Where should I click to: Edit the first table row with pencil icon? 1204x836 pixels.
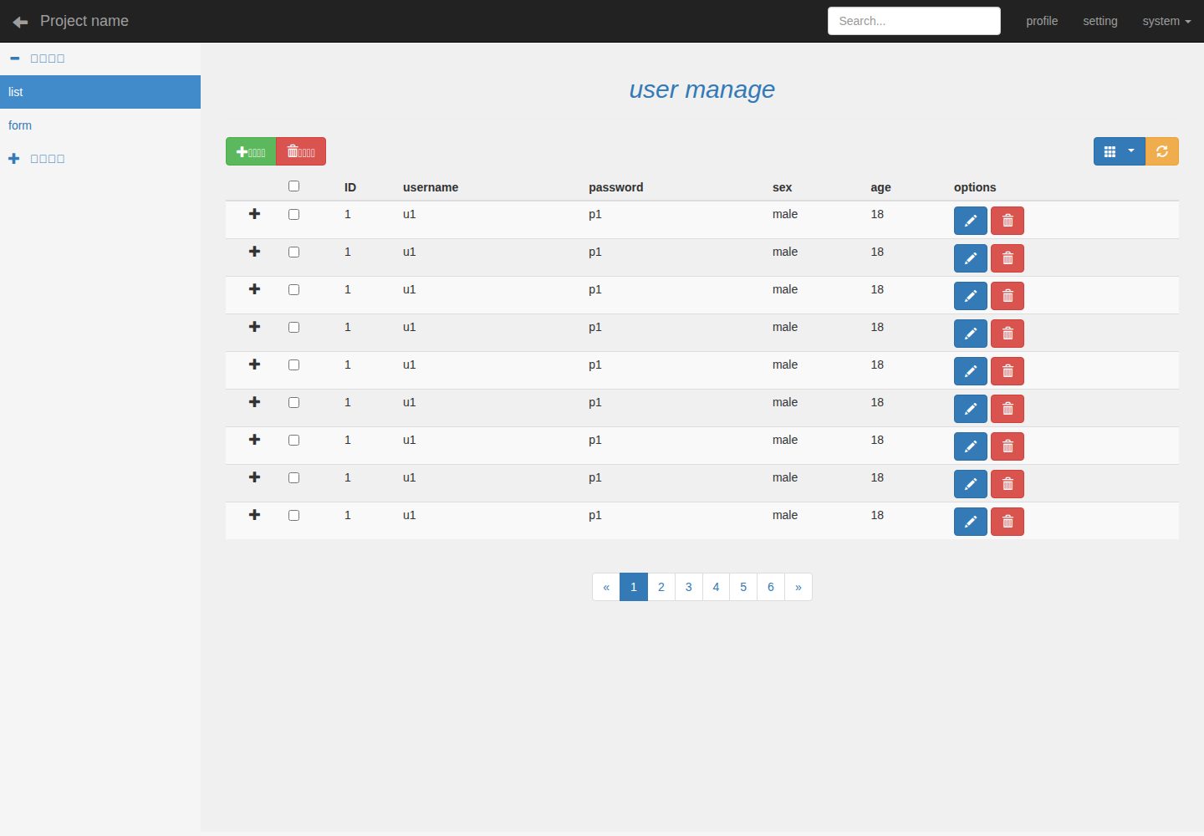coord(970,221)
